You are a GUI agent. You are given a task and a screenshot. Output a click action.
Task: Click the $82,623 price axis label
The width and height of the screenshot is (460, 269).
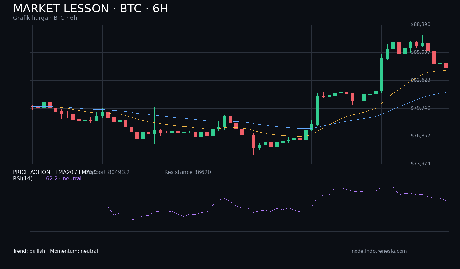pyautogui.click(x=421, y=80)
